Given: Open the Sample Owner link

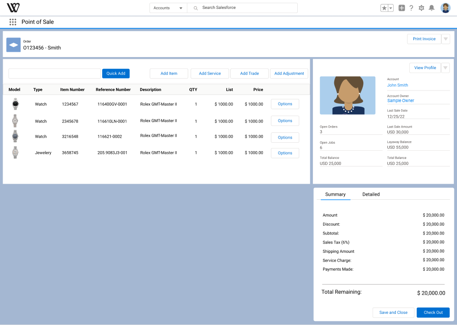Looking at the screenshot, I should [401, 101].
